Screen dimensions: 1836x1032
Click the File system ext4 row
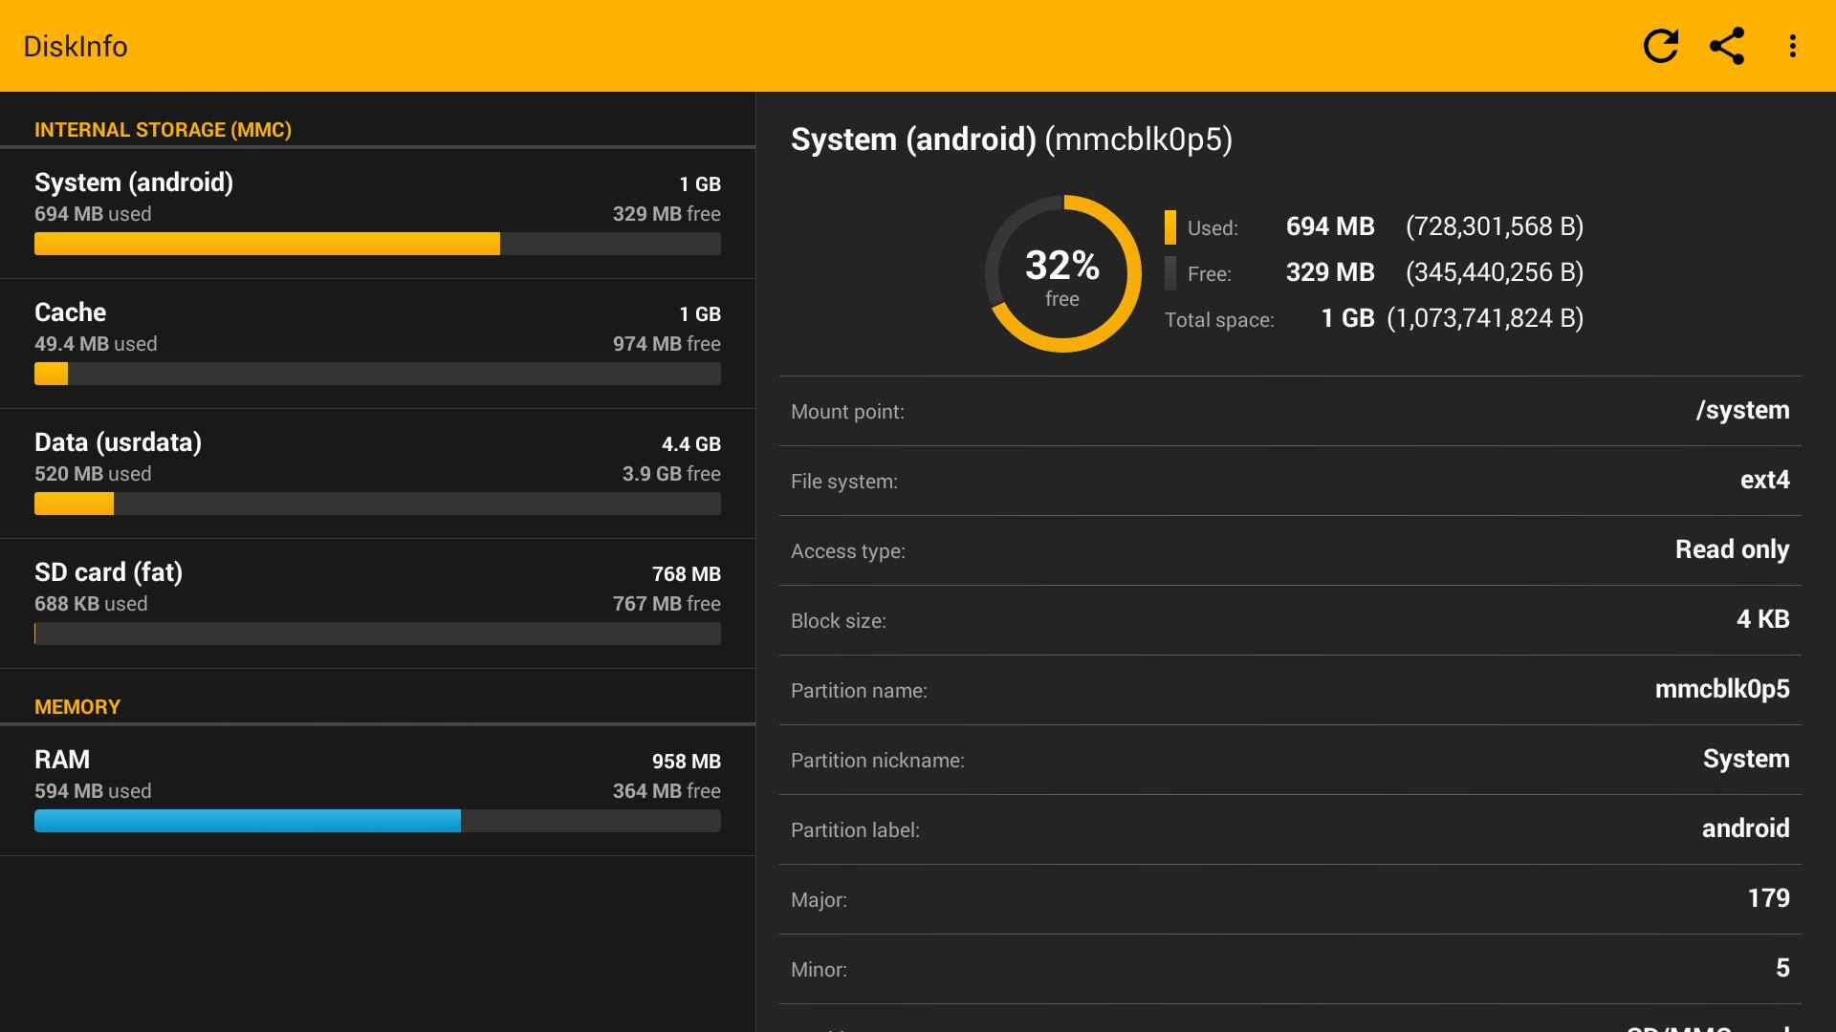pos(1289,481)
